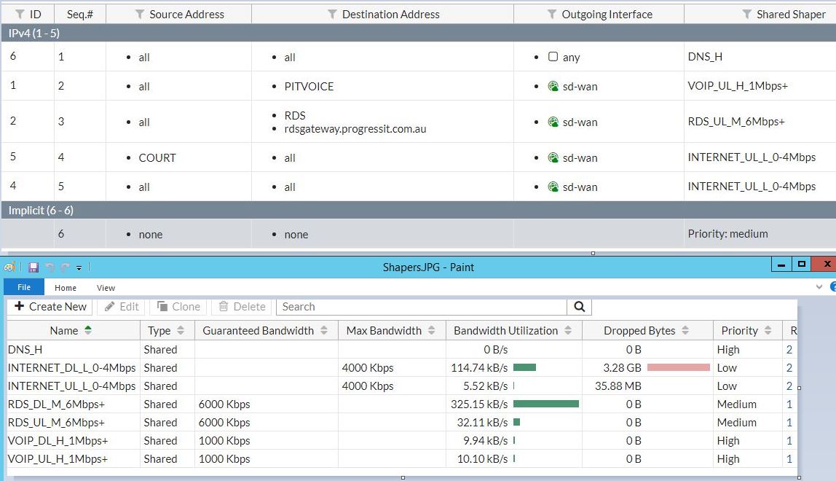This screenshot has height=481, width=836.
Task: Click the Outgoing Interface column header
Action: pyautogui.click(x=606, y=14)
